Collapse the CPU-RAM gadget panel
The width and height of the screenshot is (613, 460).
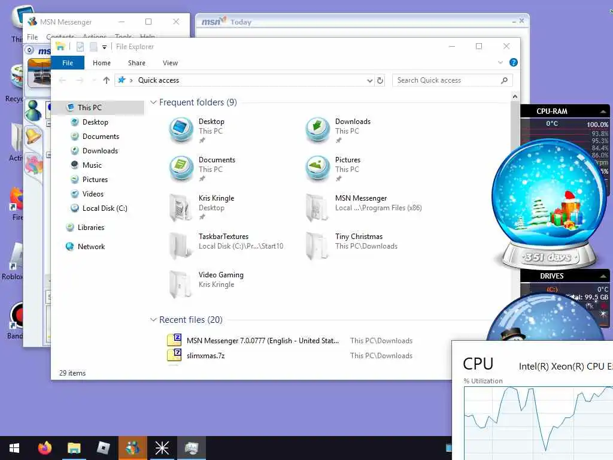tap(603, 111)
